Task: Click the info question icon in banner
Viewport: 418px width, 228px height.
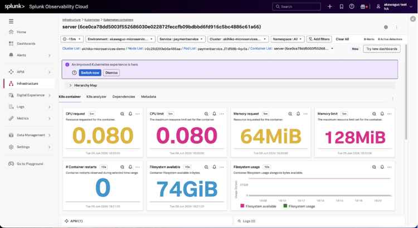Action: coord(74,72)
